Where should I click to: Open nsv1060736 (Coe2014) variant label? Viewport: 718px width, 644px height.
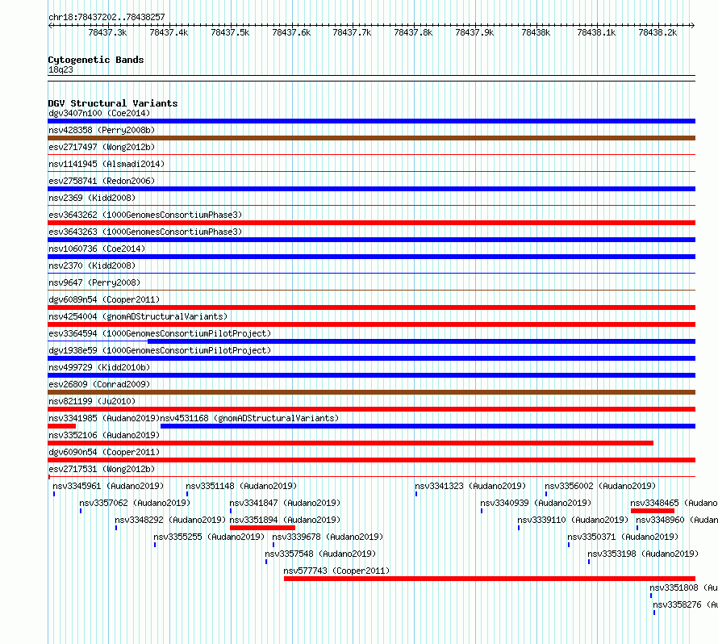97,249
